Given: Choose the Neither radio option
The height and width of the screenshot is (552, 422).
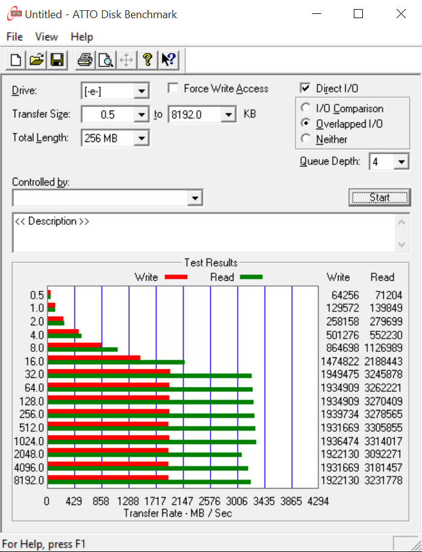Looking at the screenshot, I should 305,139.
